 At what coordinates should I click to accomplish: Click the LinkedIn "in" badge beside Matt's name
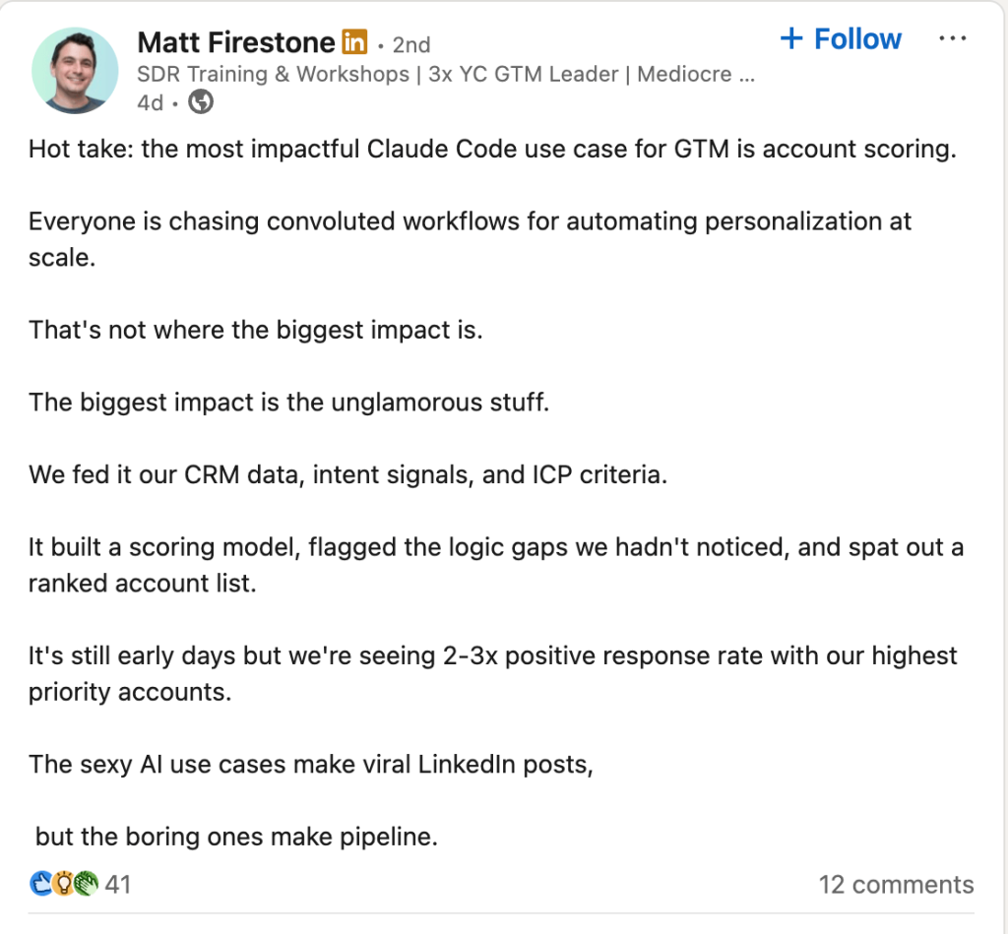352,42
